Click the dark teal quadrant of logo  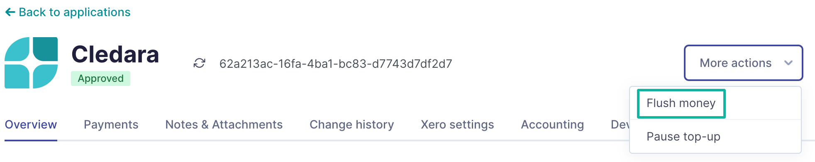45,49
